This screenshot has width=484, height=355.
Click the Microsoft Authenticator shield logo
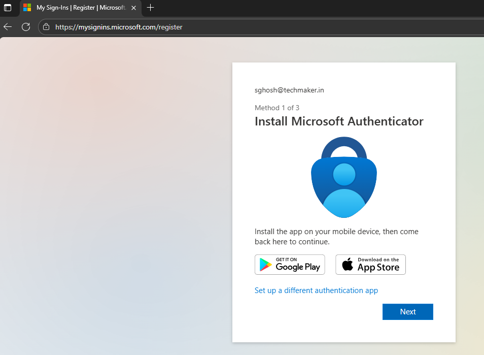point(344,177)
